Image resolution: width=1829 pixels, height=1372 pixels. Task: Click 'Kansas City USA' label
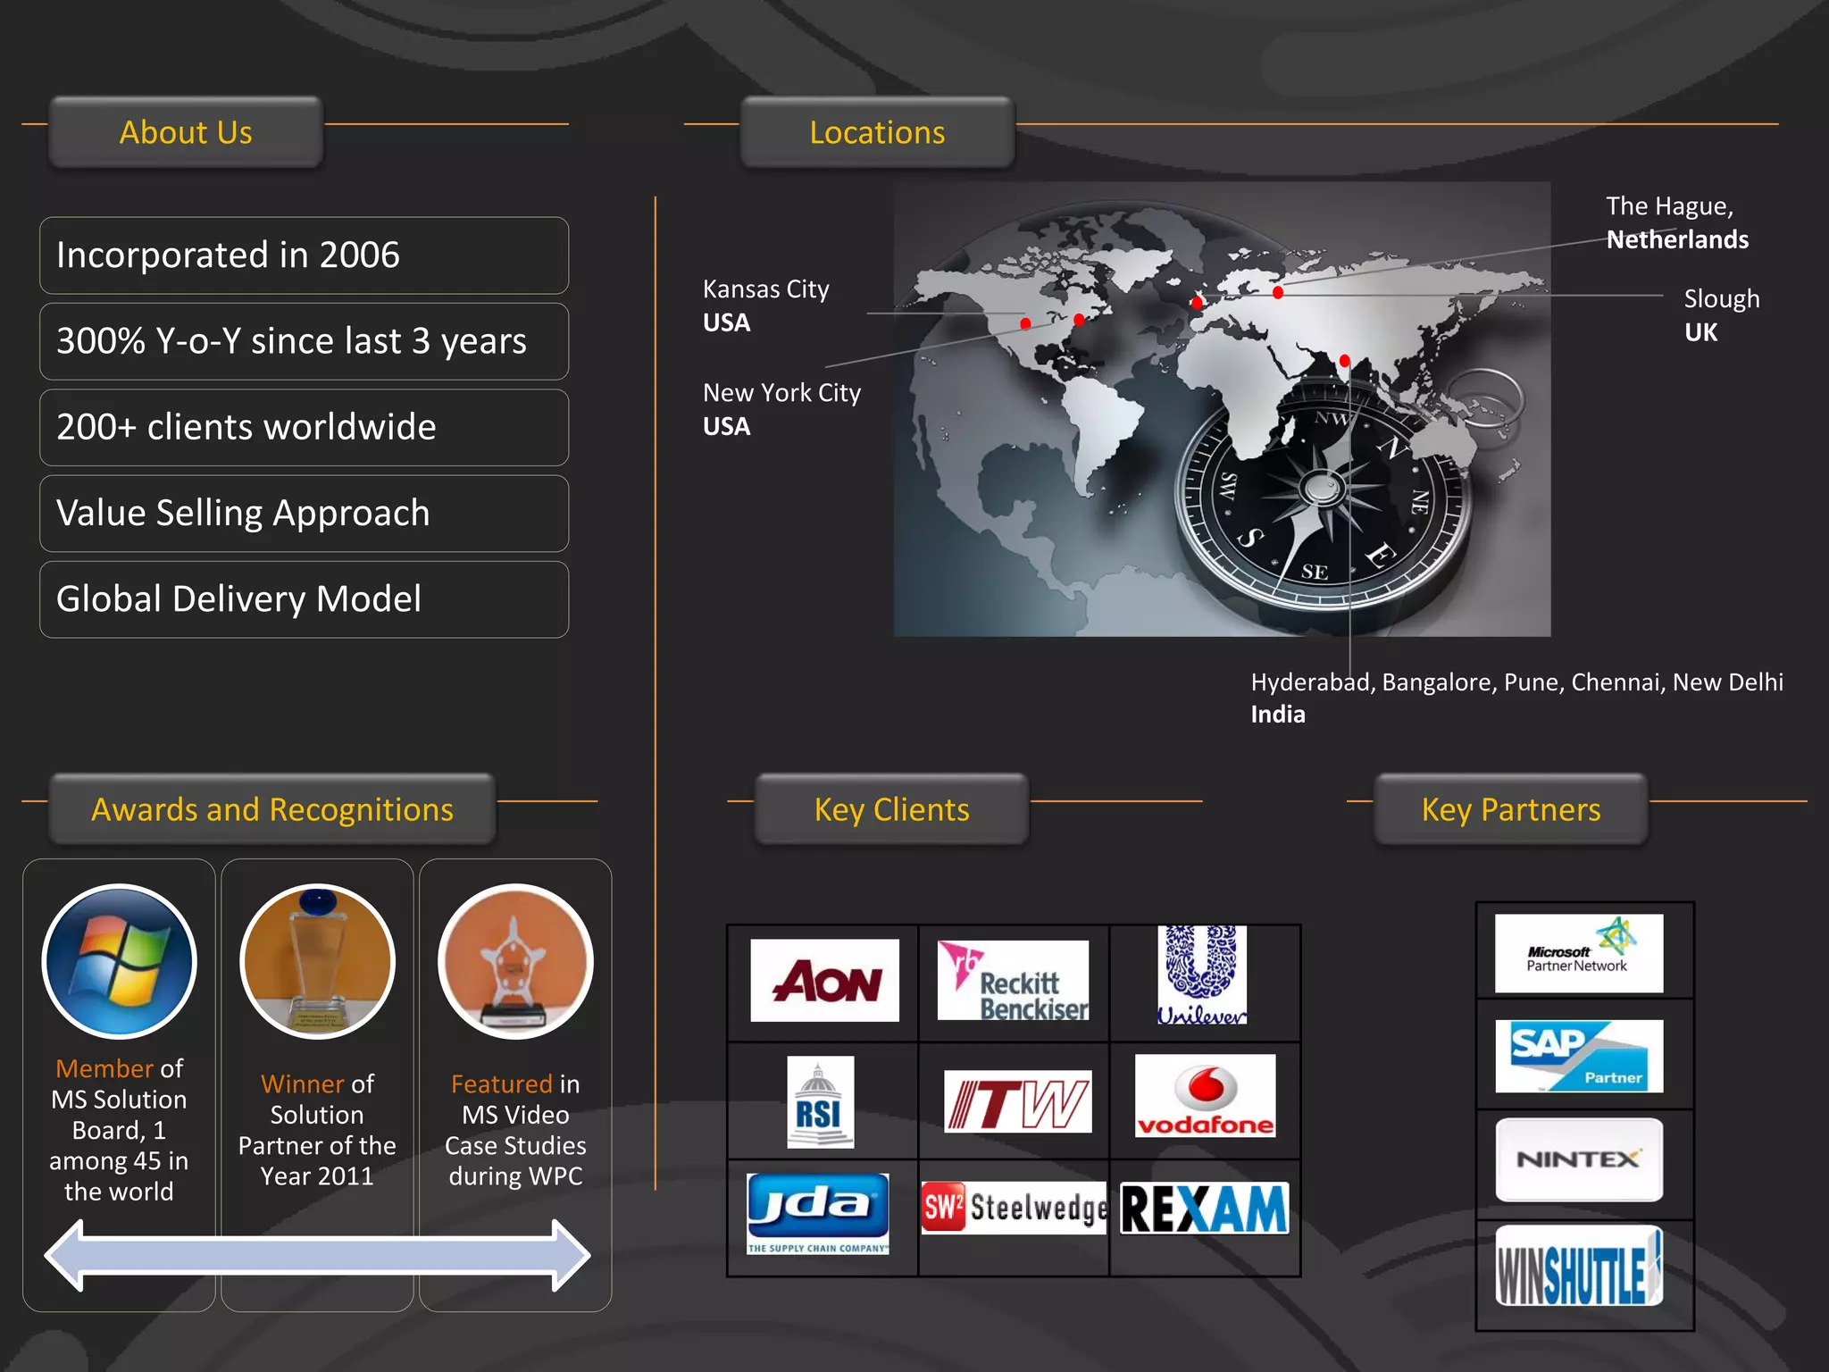point(766,305)
